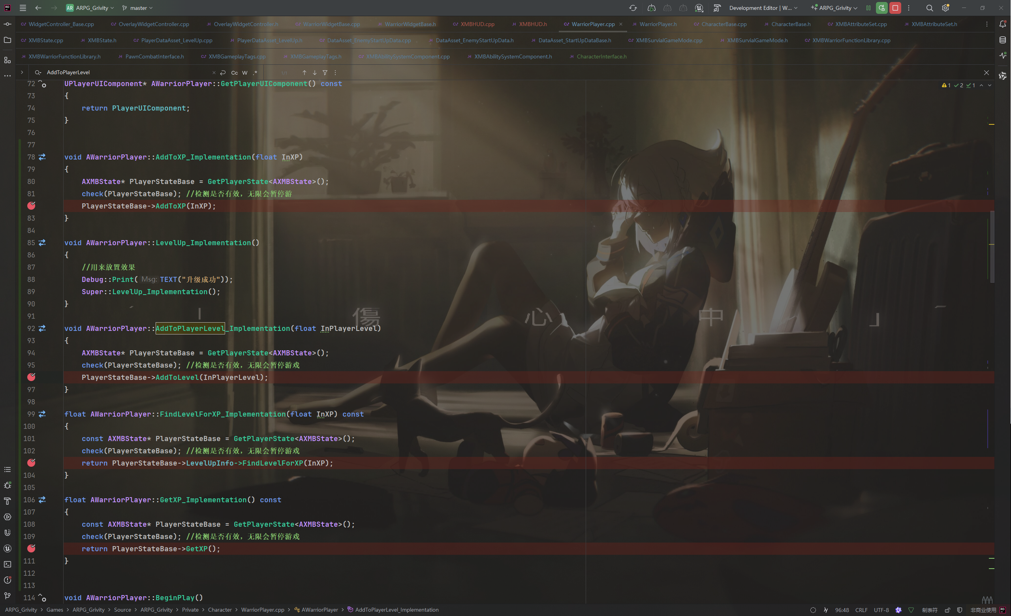Open the Commit tool window in left sidebar
The image size is (1011, 616).
(x=8, y=24)
